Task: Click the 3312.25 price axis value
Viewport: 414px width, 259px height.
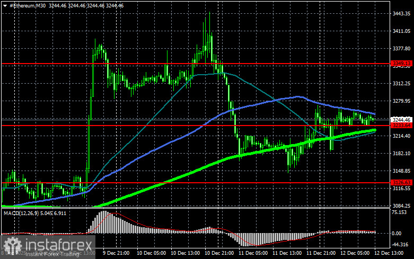Action: (x=402, y=83)
